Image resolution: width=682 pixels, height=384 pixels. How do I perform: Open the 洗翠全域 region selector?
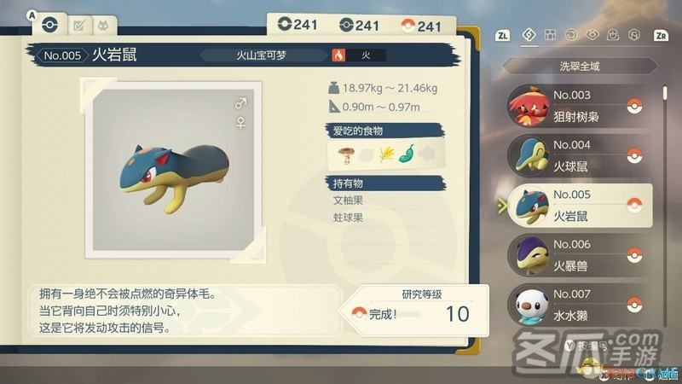(x=580, y=67)
